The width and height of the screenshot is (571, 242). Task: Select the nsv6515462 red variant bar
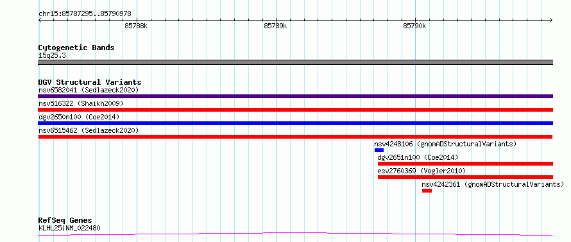click(295, 137)
